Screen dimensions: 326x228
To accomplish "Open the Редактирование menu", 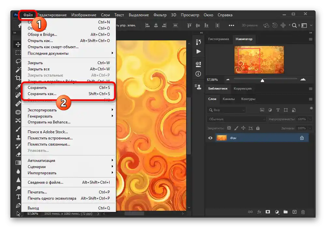I will click(x=52, y=15).
